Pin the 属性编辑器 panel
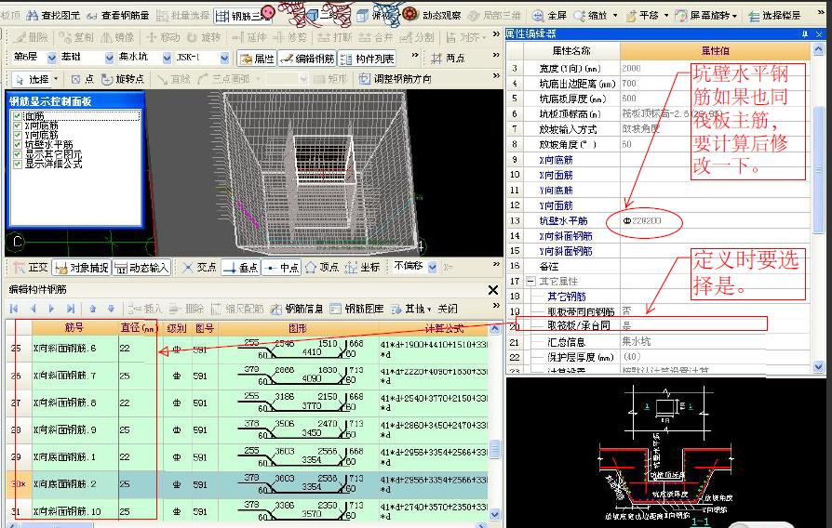 [805, 33]
